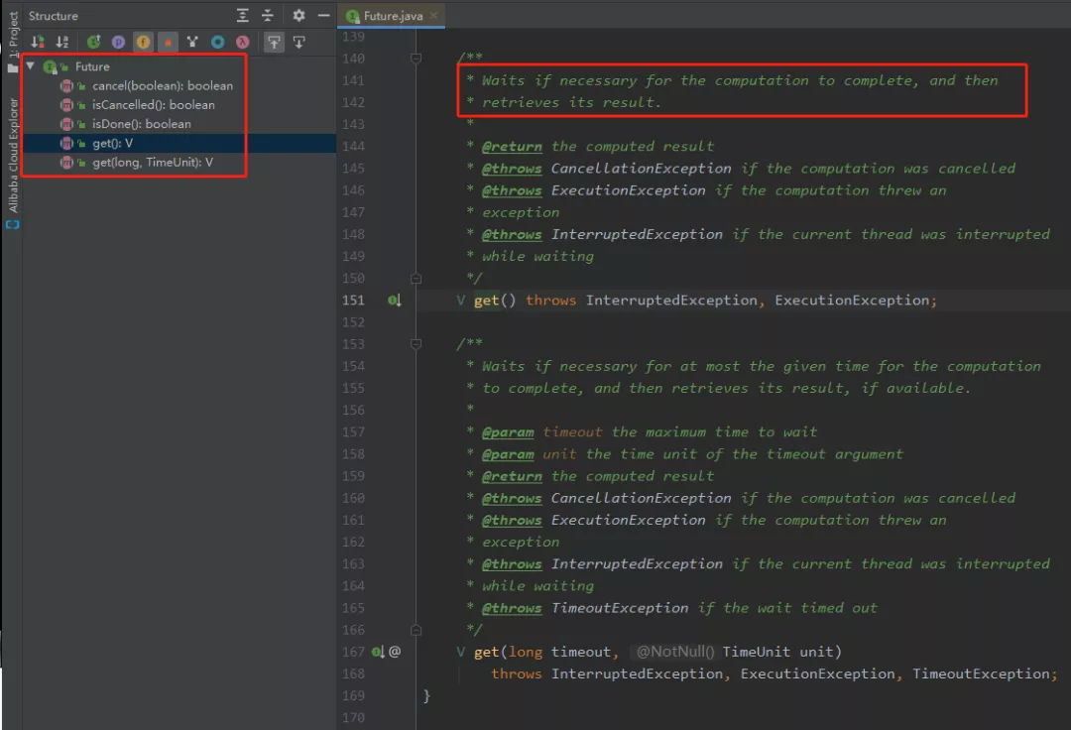Viewport: 1071px width, 730px height.
Task: Click the pink Show Lambdas icon
Action: tap(242, 43)
